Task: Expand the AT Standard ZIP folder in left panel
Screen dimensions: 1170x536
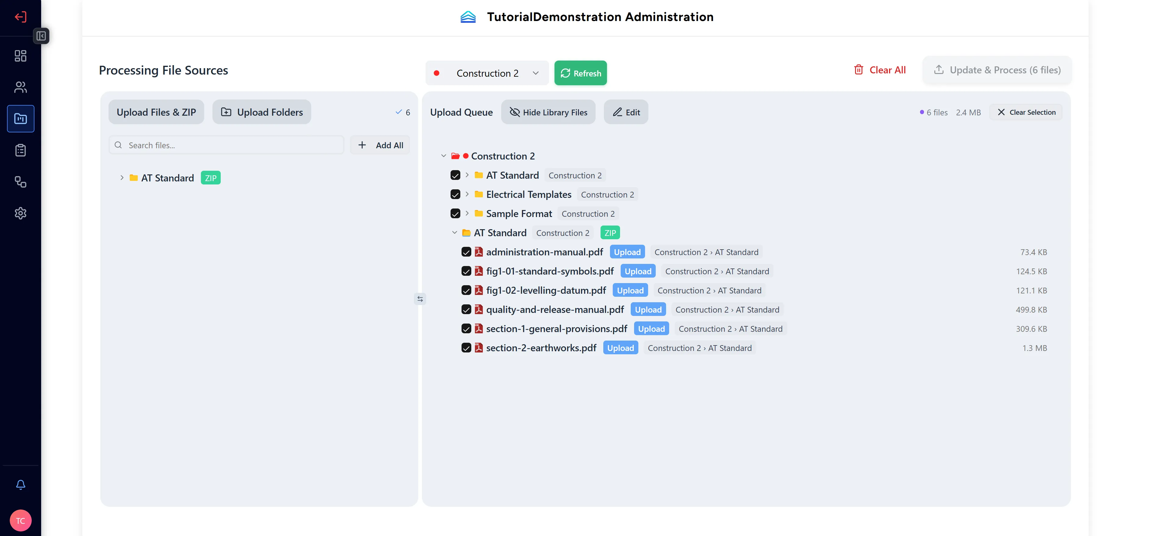Action: click(x=122, y=178)
